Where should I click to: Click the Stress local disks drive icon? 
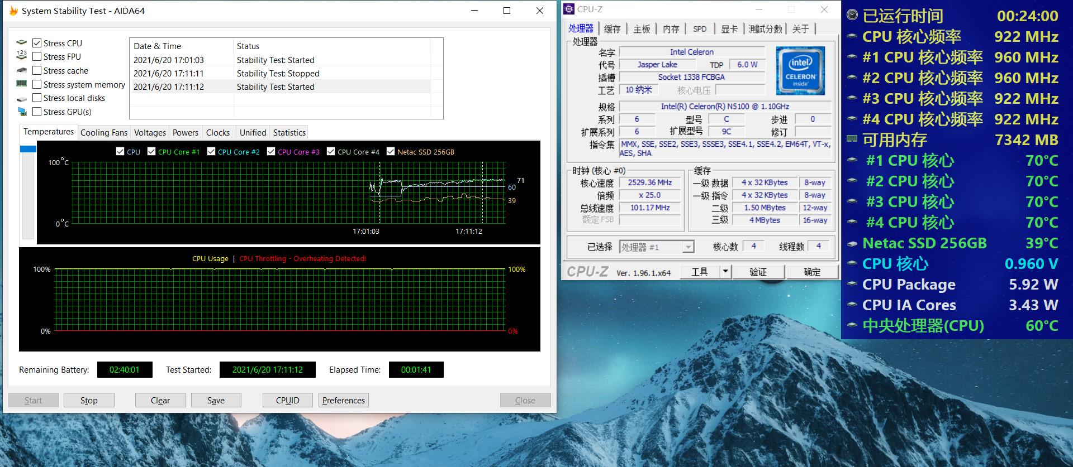[22, 98]
